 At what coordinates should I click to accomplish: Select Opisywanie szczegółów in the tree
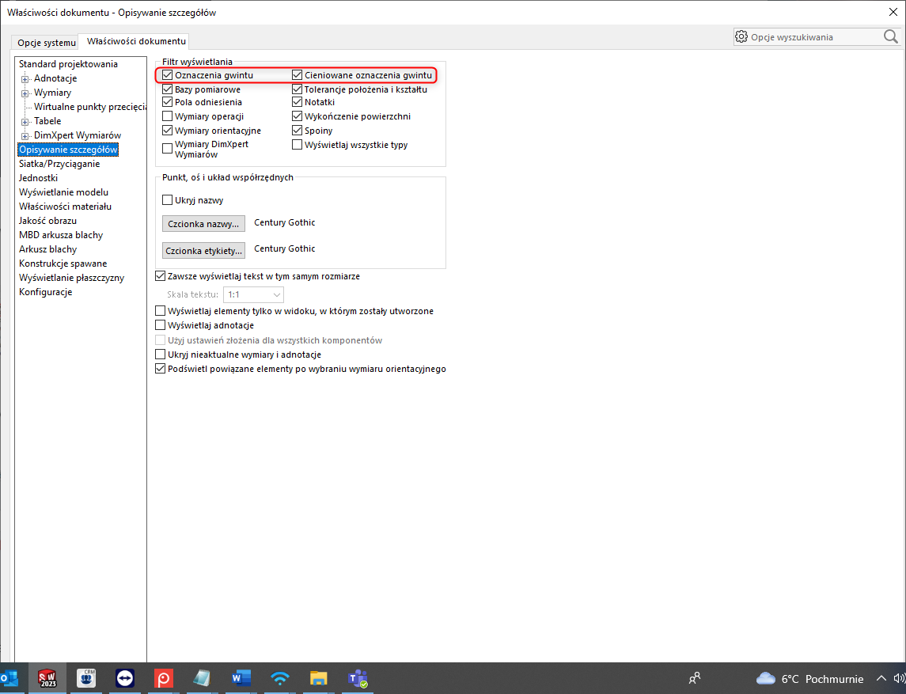[x=68, y=150]
